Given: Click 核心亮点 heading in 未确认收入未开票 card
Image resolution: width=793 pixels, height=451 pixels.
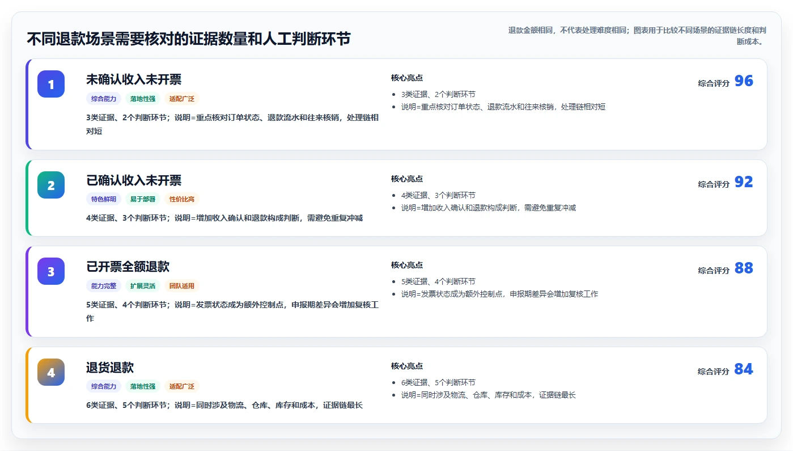Looking at the screenshot, I should (407, 78).
